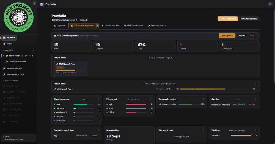Click the Project health card grip handle
275x144 pixels.
(256, 58)
